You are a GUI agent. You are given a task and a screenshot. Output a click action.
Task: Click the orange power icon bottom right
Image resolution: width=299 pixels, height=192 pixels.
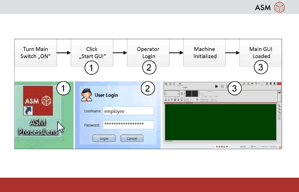(280, 147)
